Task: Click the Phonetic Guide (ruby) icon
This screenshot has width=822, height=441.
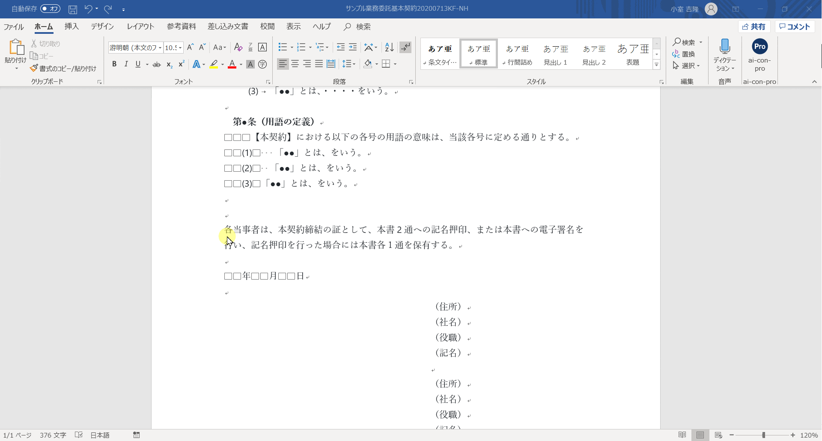Action: pos(250,47)
